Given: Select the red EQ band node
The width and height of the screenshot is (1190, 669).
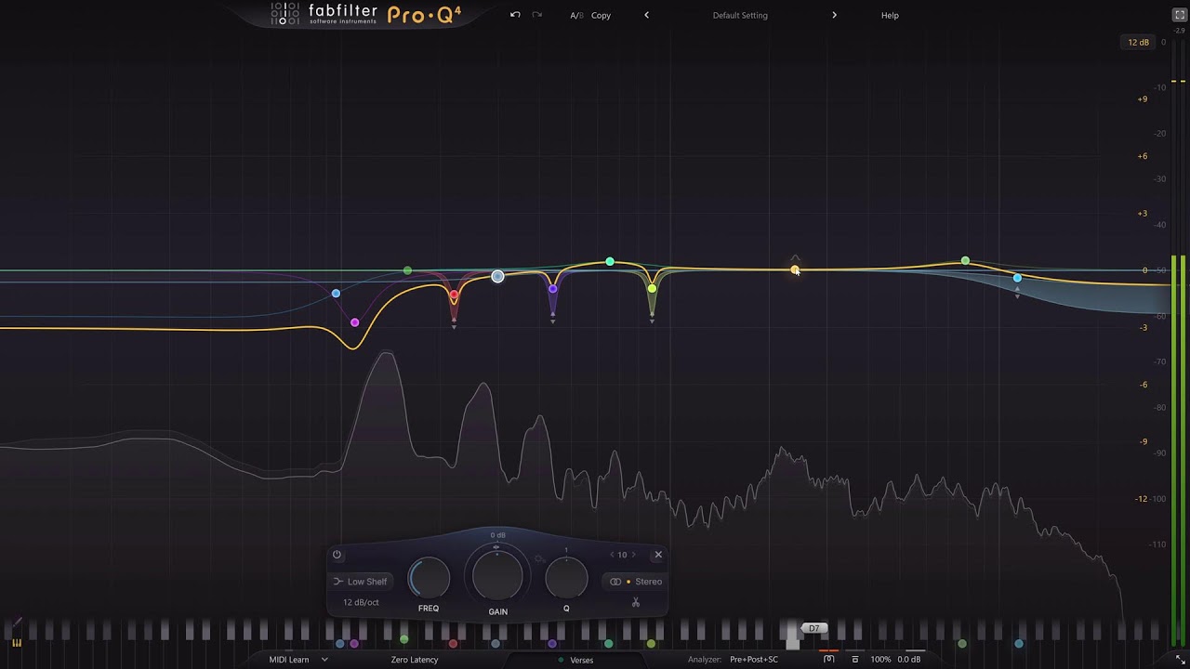Looking at the screenshot, I should (454, 296).
